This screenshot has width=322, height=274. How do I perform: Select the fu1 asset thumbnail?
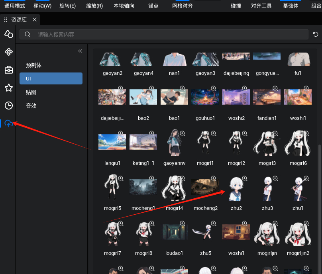pyautogui.click(x=298, y=59)
